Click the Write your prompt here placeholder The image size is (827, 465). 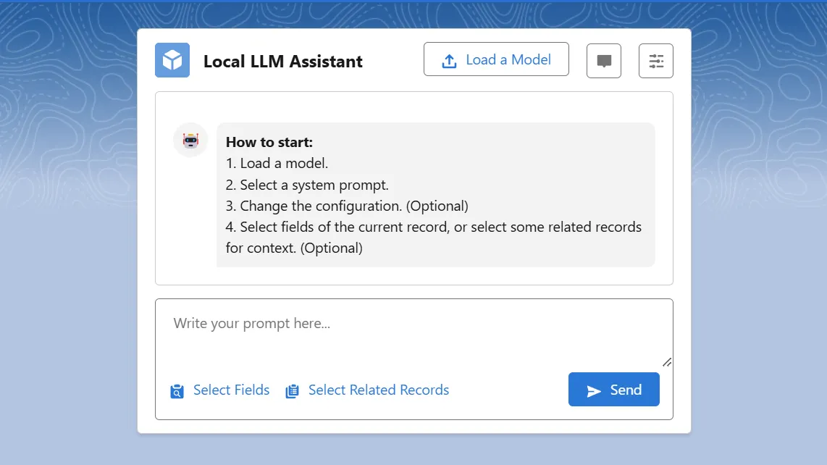coord(251,323)
